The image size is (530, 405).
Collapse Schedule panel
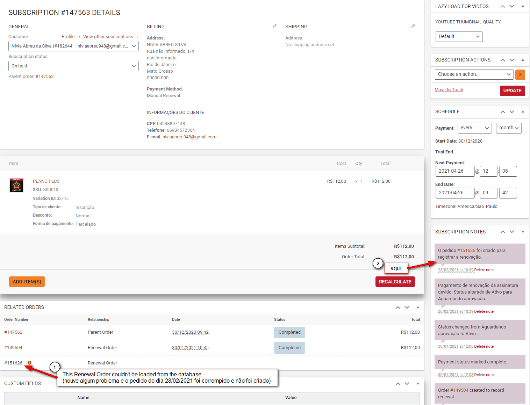coord(523,112)
